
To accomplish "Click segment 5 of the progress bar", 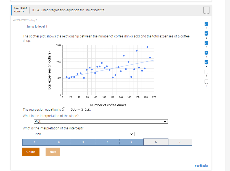I will pos(131,142).
